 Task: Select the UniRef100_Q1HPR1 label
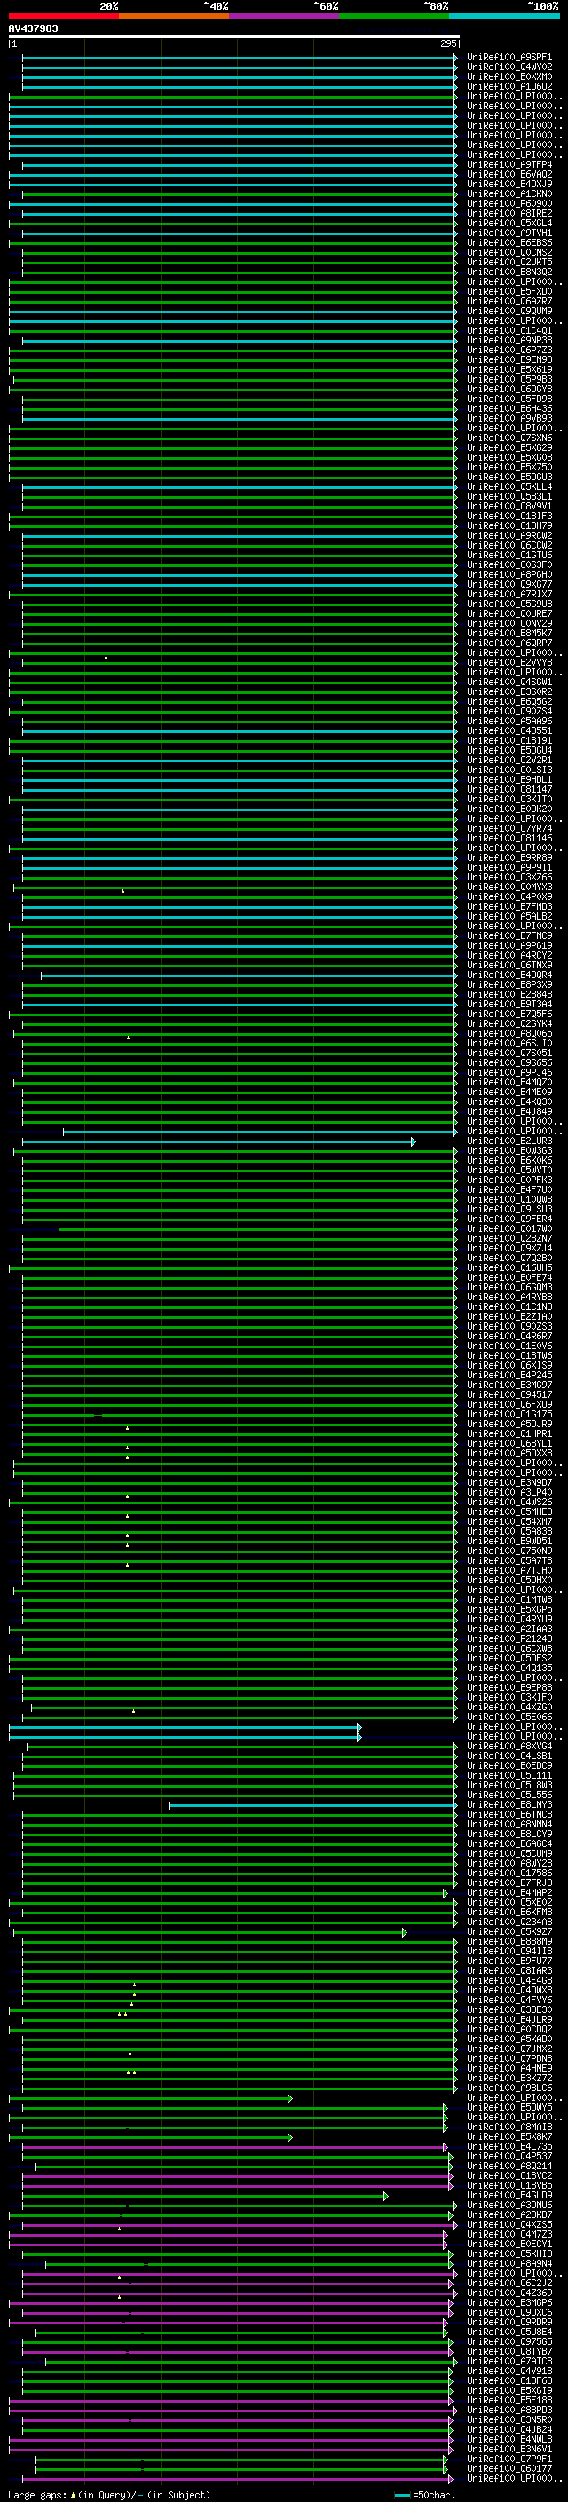pyautogui.click(x=509, y=1433)
